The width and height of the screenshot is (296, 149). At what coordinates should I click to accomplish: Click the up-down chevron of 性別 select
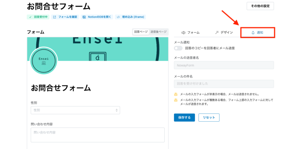tap(117, 110)
